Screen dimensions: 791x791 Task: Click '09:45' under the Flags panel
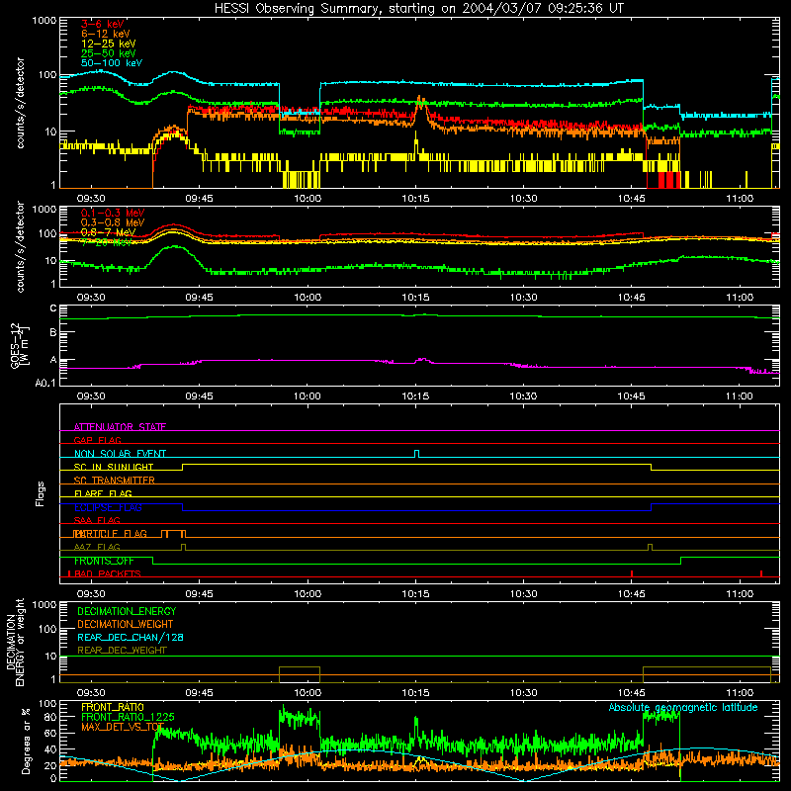pos(200,594)
